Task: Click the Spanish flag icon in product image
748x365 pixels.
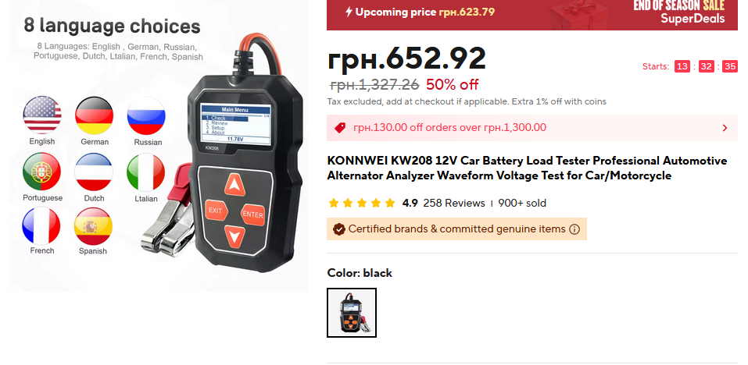Action: point(93,226)
